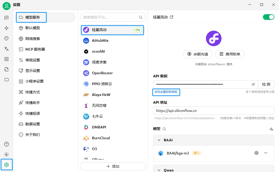Screen dimensions: 279x172
Task: Open the mini apps grid icon in sidebar
Action: pos(6,59)
